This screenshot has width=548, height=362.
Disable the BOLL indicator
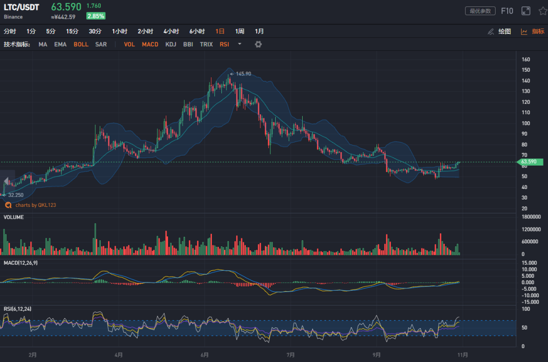[81, 44]
